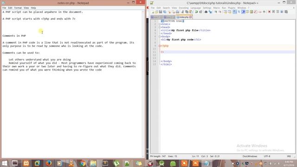This screenshot has height=167, width=297.
Task: Toggle Word Wrap icon in Notepad++ toolbar
Action: [235, 12]
